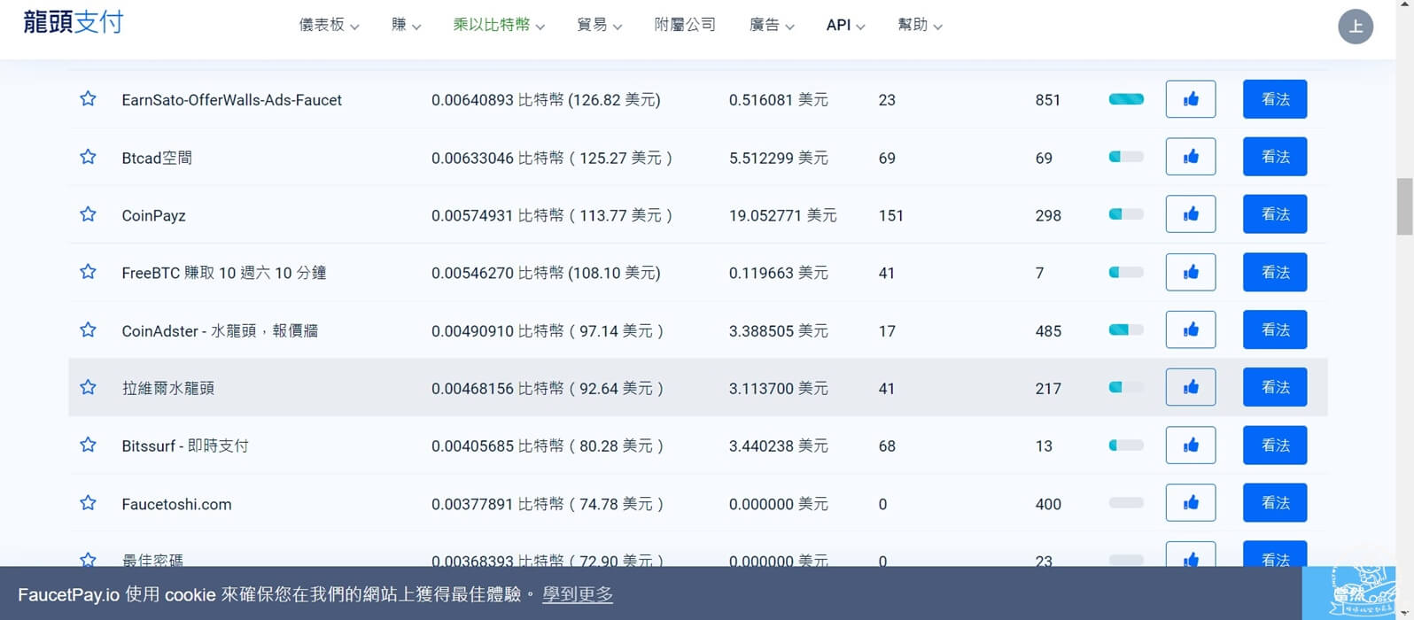Expand the 貿易 menu
Viewport: 1414px width, 620px height.
click(599, 25)
